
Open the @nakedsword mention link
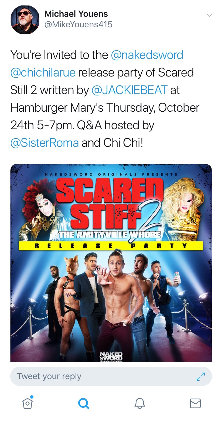coord(147,55)
